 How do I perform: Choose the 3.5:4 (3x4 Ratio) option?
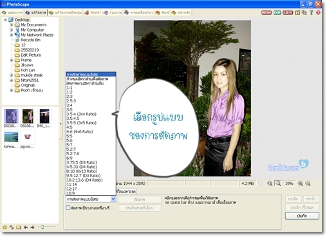coord(91,114)
